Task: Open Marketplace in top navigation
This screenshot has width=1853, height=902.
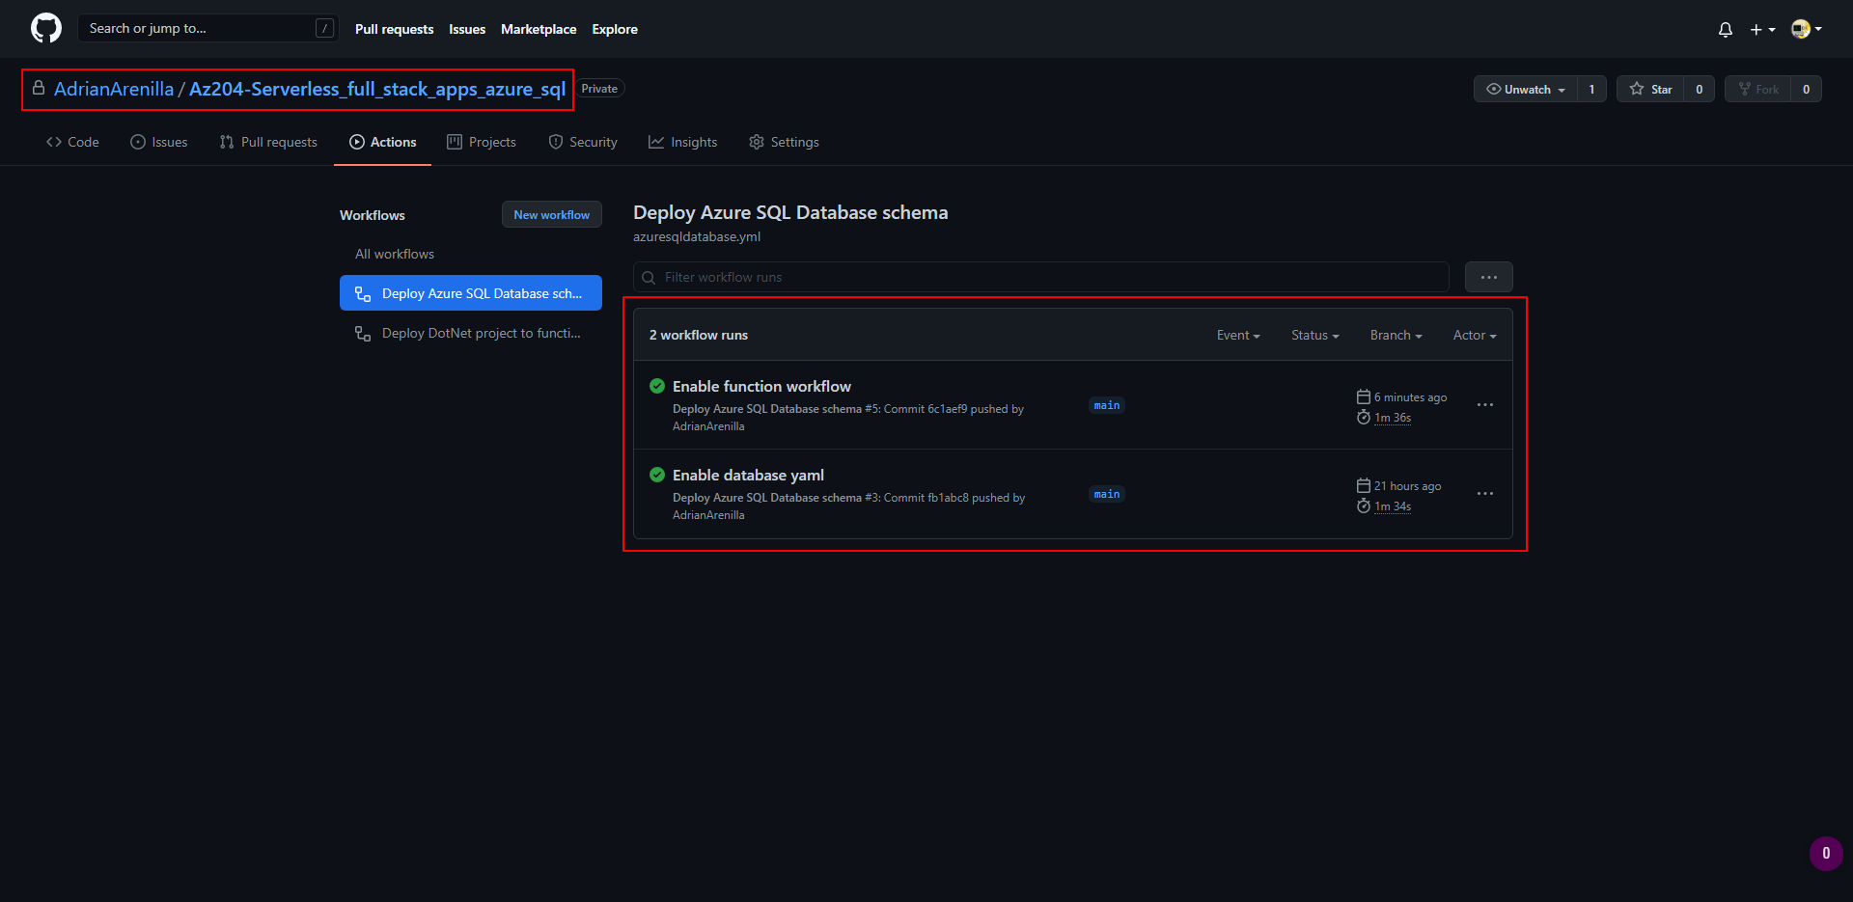Action: coord(539,29)
